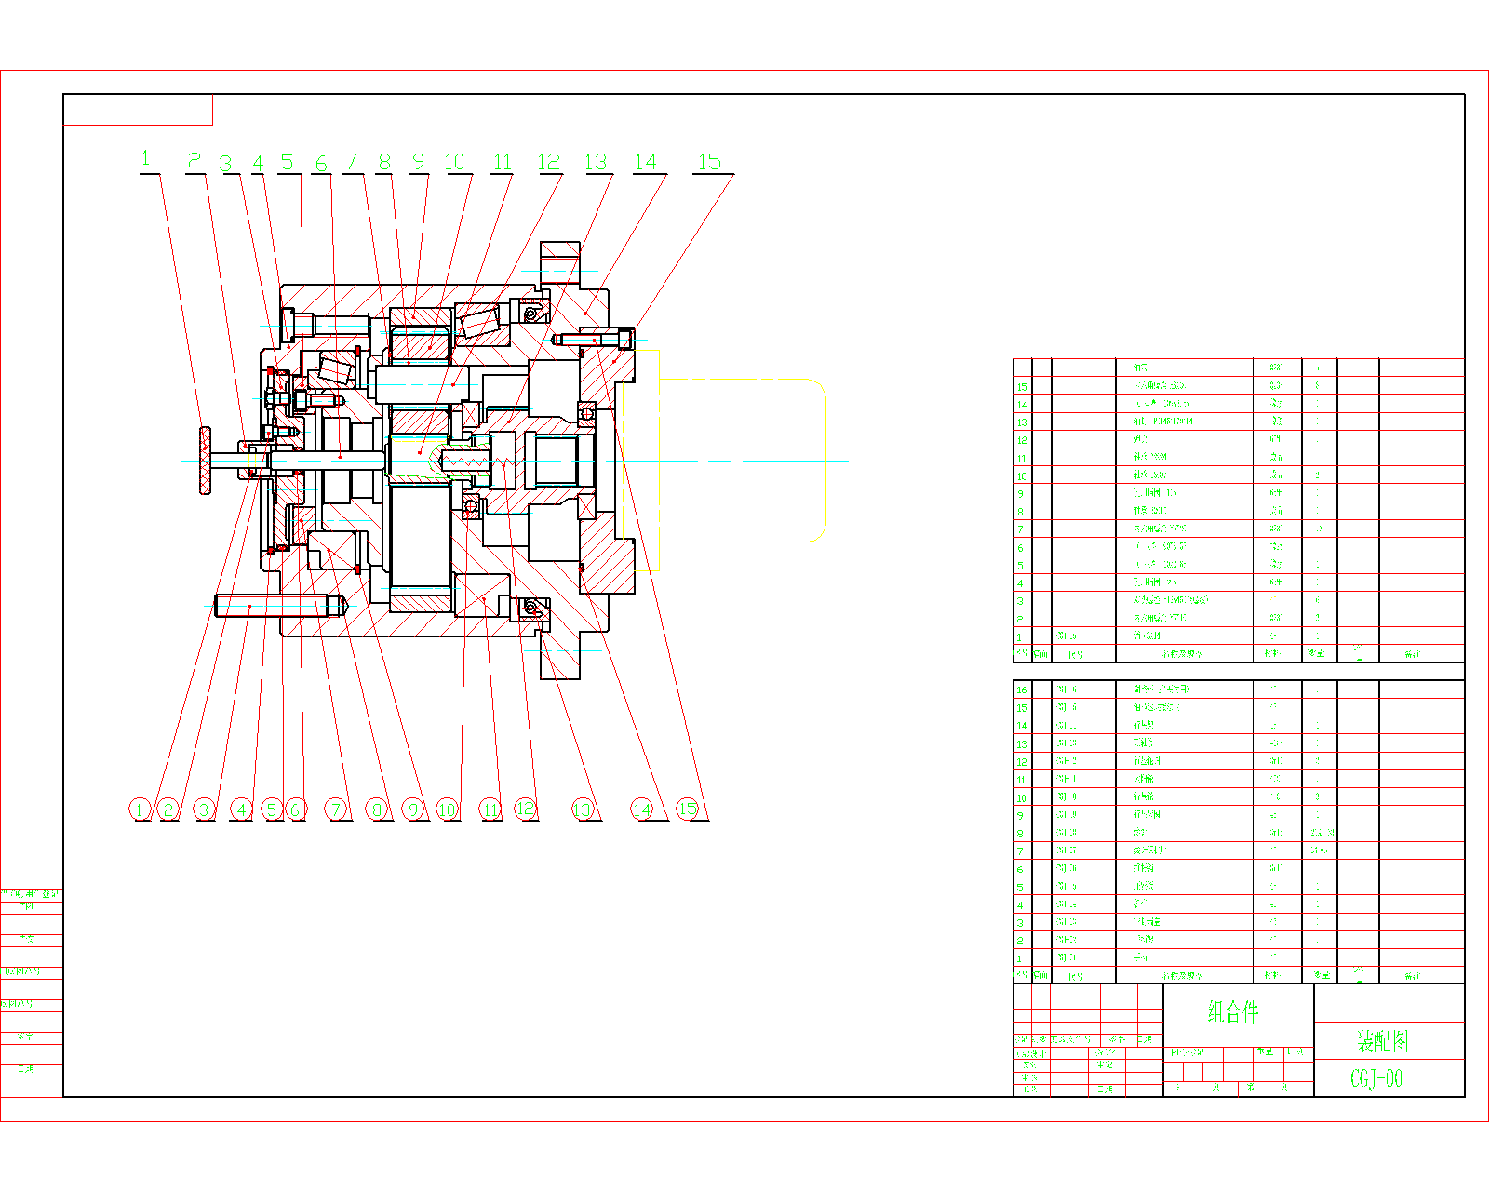1489x1191 pixels.
Task: Select circled balloon 2 below the assembly
Action: coord(168,810)
